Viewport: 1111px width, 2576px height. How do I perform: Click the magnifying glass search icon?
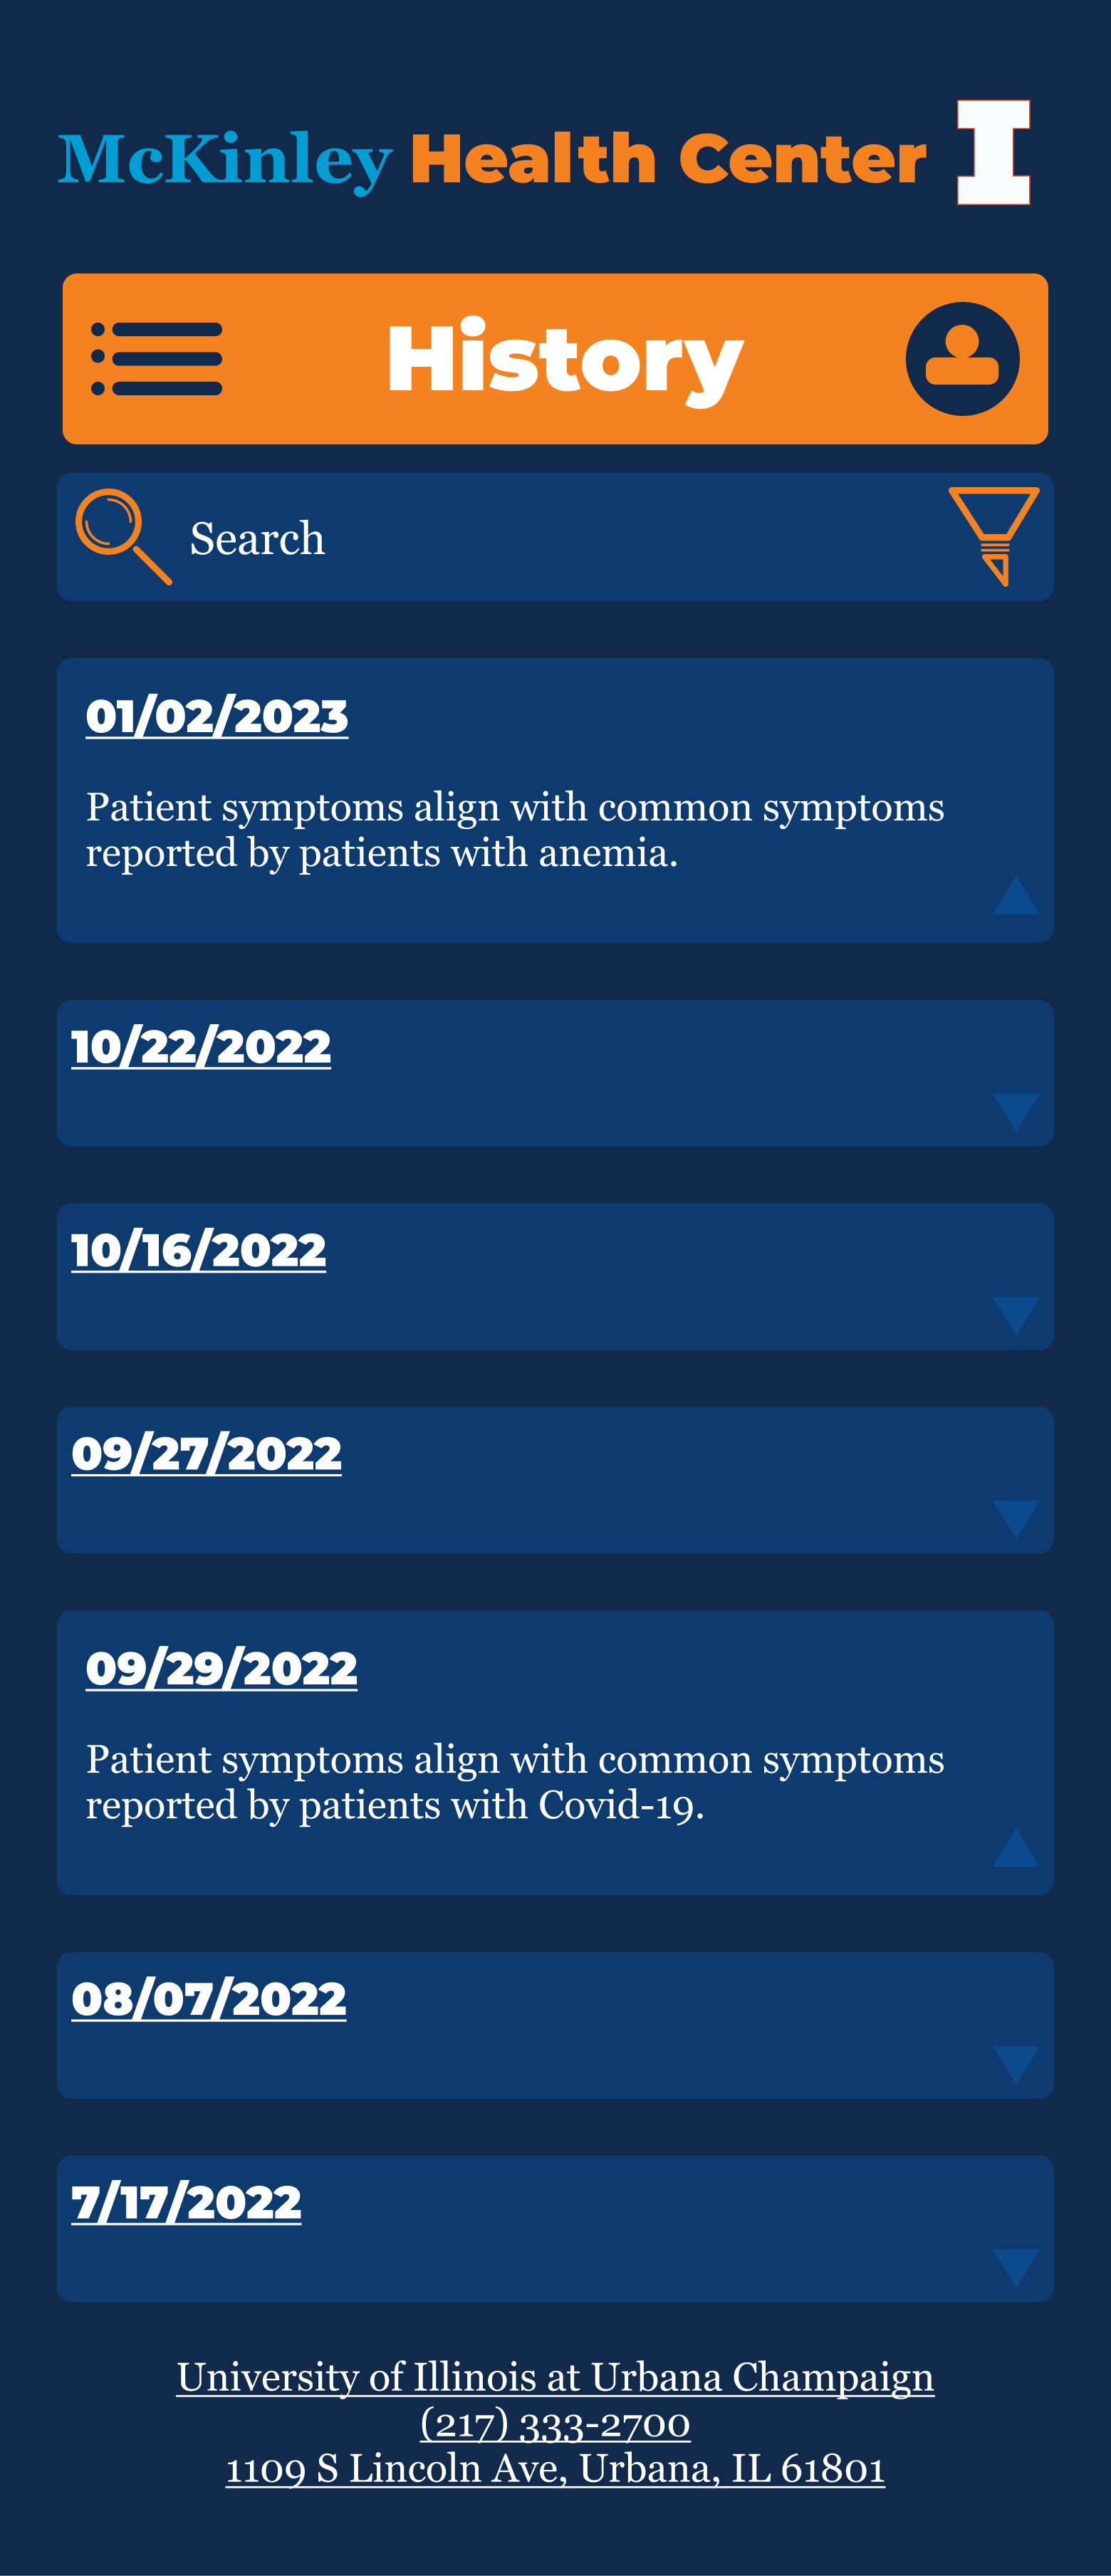[123, 536]
